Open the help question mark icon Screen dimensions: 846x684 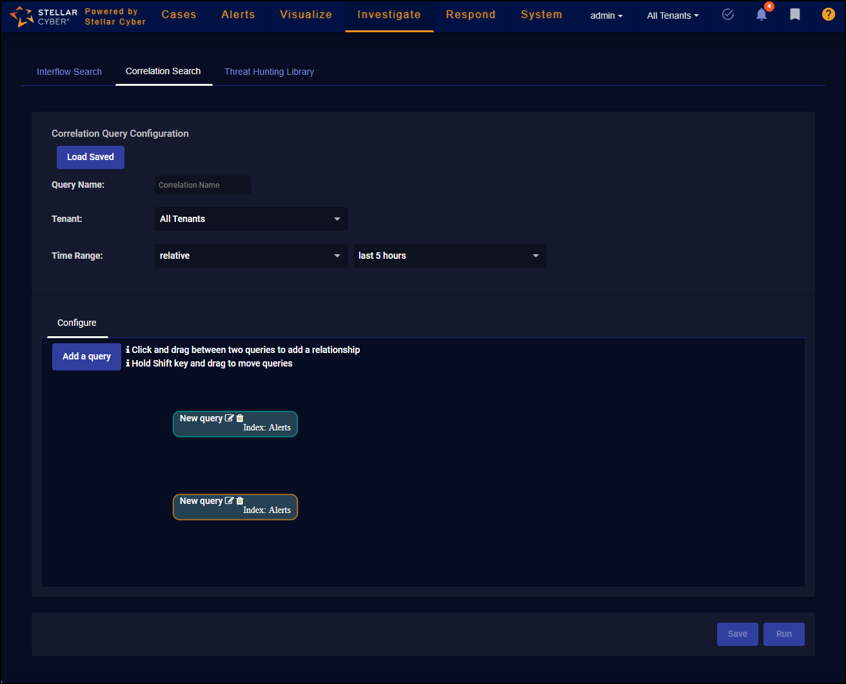click(x=828, y=15)
